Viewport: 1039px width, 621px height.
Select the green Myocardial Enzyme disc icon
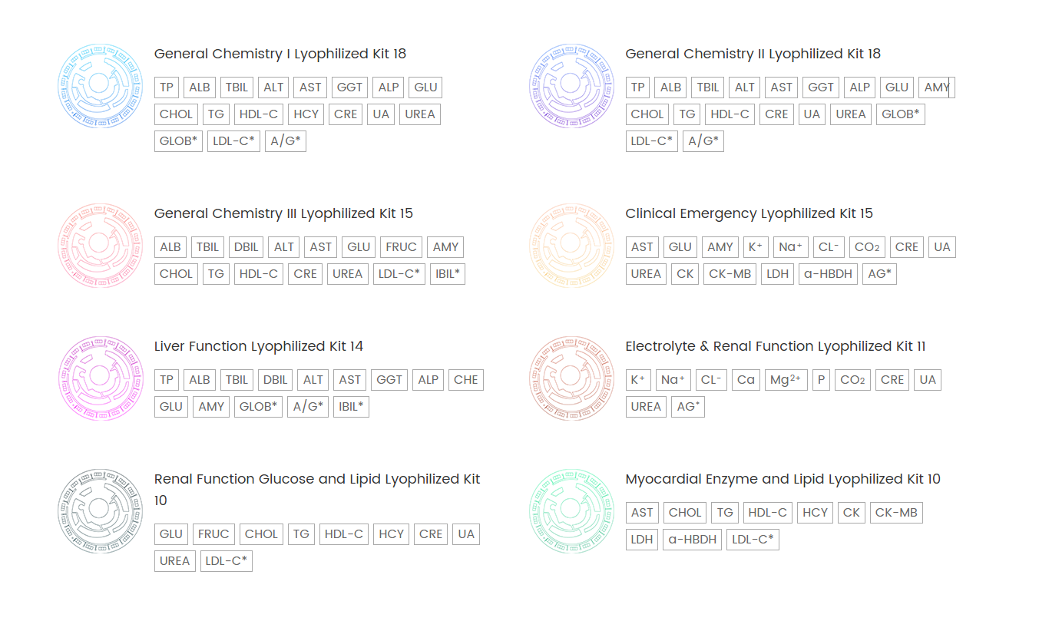(571, 511)
